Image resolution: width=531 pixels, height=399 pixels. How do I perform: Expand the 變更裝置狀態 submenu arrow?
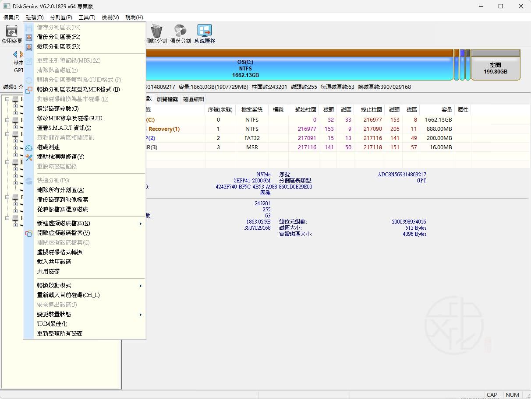tap(141, 315)
